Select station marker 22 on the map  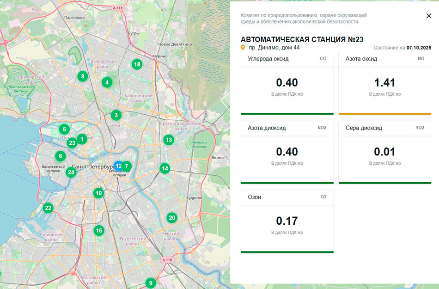click(48, 208)
